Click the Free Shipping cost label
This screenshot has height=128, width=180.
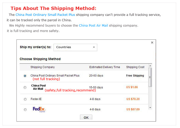pyautogui.click(x=135, y=76)
